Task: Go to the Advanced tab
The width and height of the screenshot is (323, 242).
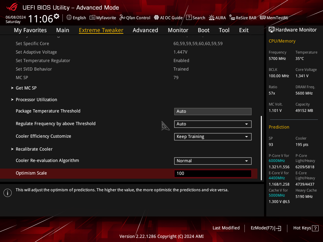Action: 145,30
